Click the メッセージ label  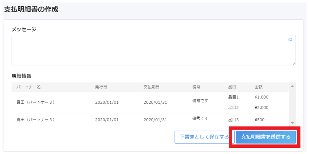[x=24, y=29]
